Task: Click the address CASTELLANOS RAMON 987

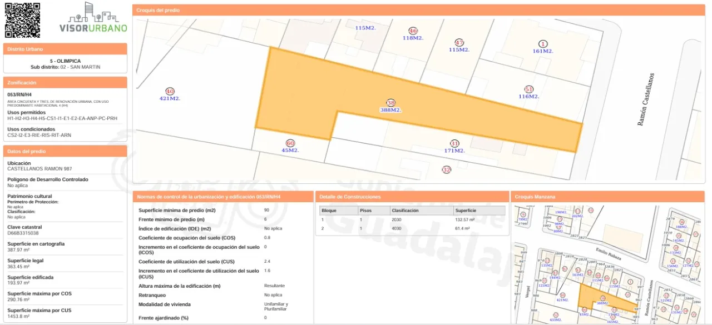Action: [39, 169]
